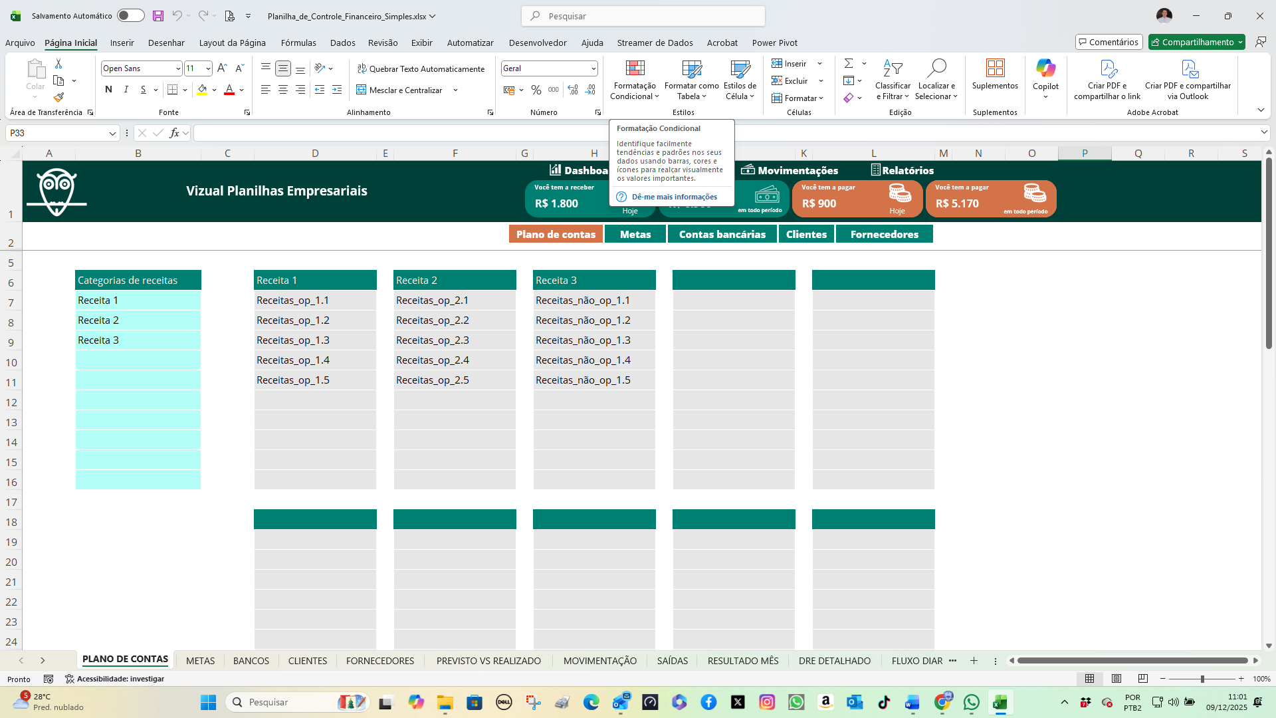Viewport: 1276px width, 718px height.
Task: Open the font size dropdown
Action: pos(208,68)
